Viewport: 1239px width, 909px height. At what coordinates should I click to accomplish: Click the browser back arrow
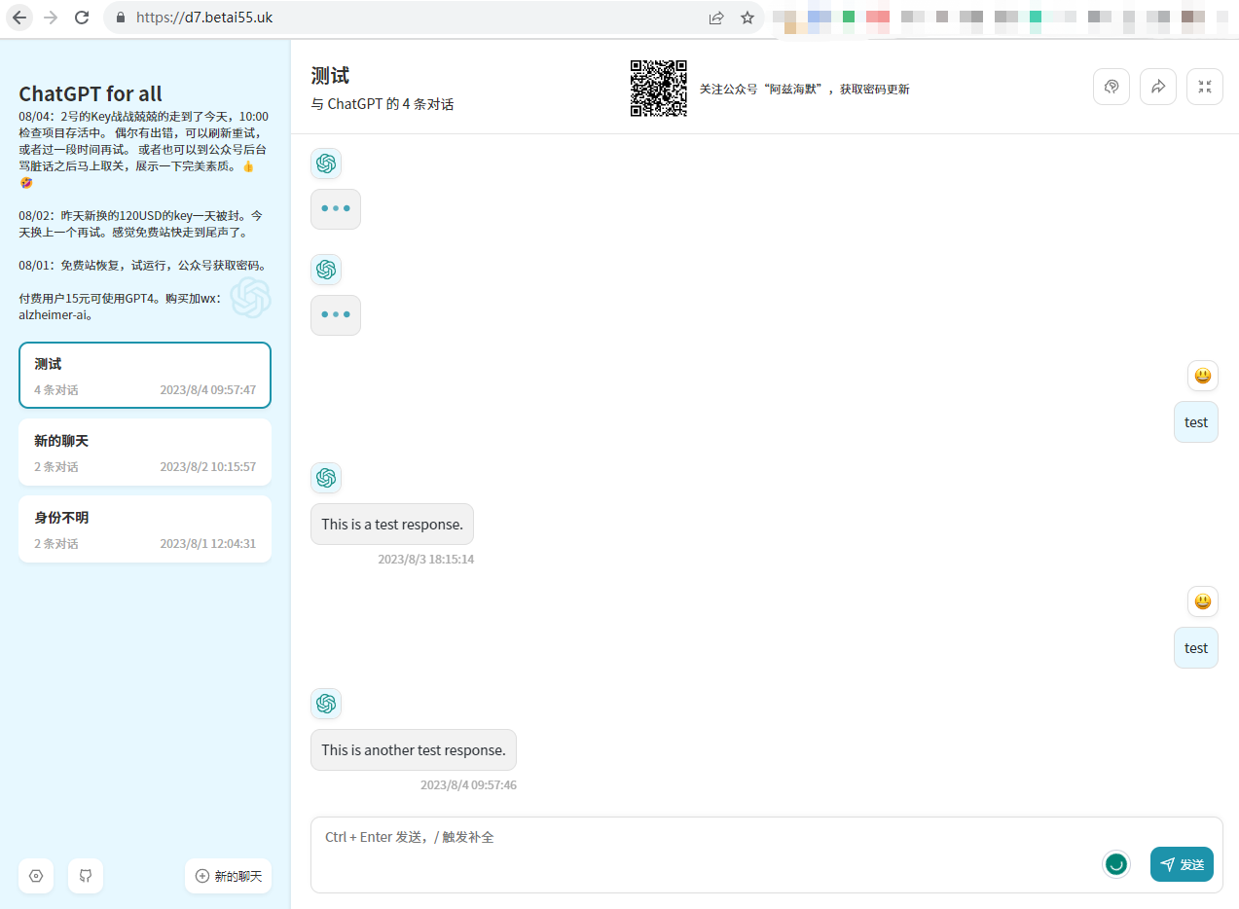19,18
